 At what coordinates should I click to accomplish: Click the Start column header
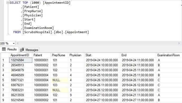(x=102, y=55)
